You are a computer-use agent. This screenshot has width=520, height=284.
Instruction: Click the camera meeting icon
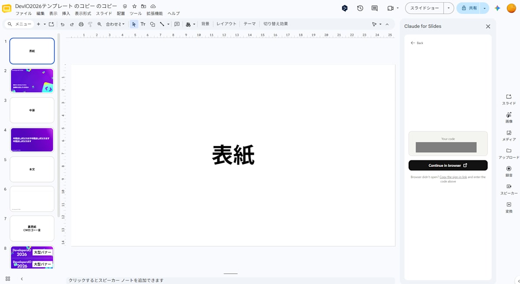coord(390,8)
